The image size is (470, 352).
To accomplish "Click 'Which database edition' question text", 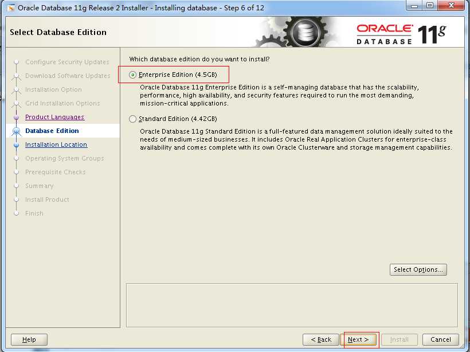I will 199,59.
